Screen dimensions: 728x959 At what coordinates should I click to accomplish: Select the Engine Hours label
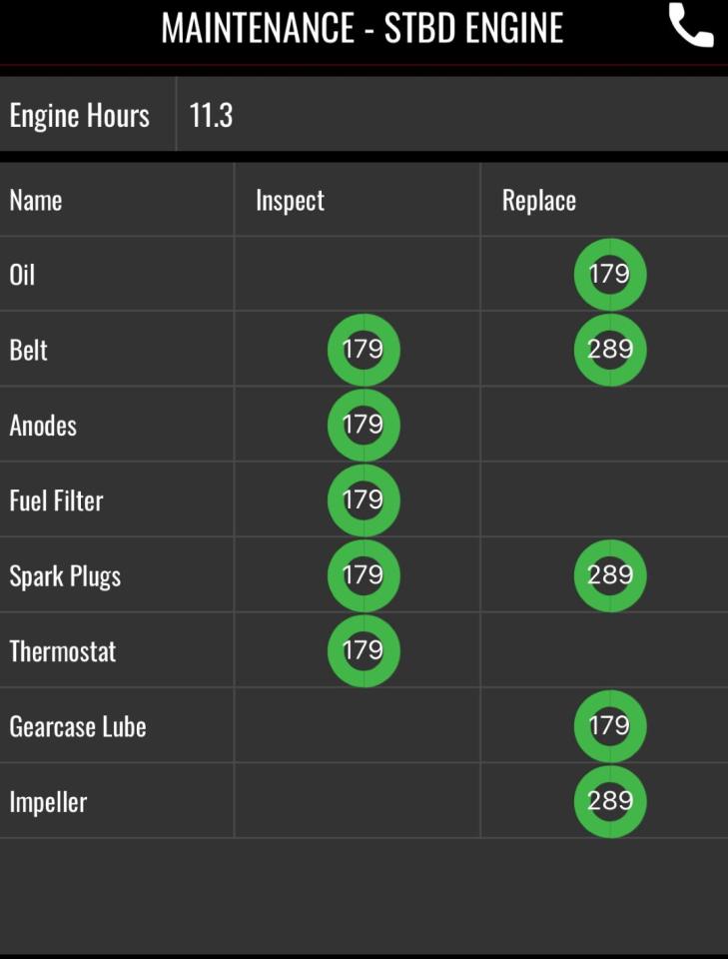point(80,116)
